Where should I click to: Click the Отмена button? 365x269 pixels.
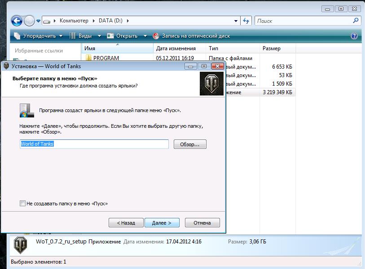point(202,223)
